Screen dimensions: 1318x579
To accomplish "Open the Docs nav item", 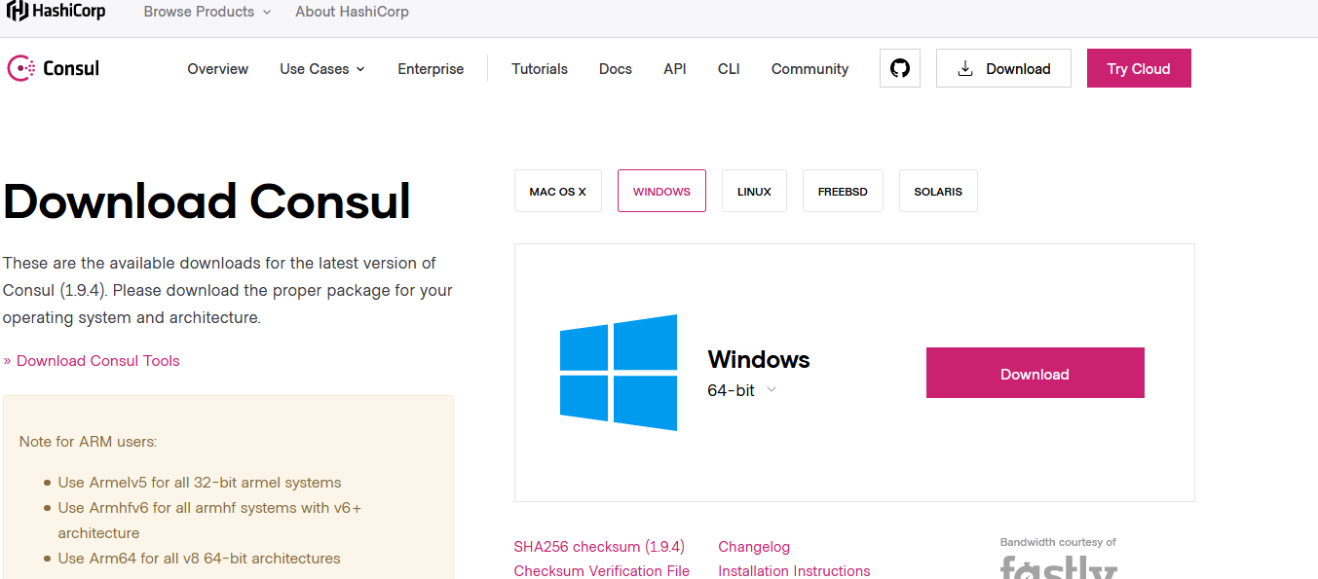I will click(x=616, y=69).
